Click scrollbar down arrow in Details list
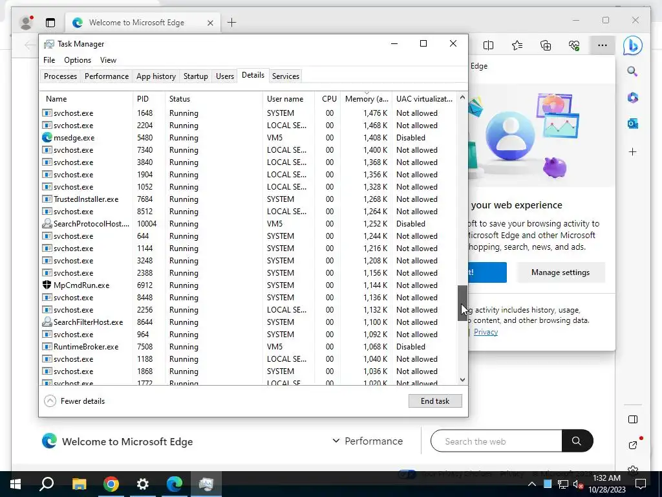 point(462,379)
